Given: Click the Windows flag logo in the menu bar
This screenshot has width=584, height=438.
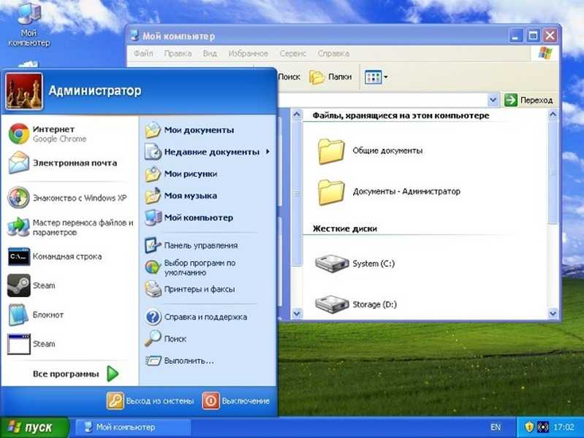Looking at the screenshot, I should click(x=545, y=53).
